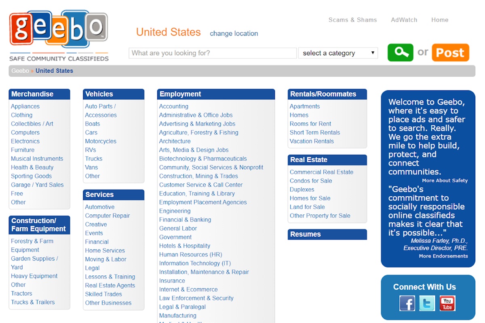485x323 pixels.
Task: Open the Geebo Facebook page icon
Action: 407,303
